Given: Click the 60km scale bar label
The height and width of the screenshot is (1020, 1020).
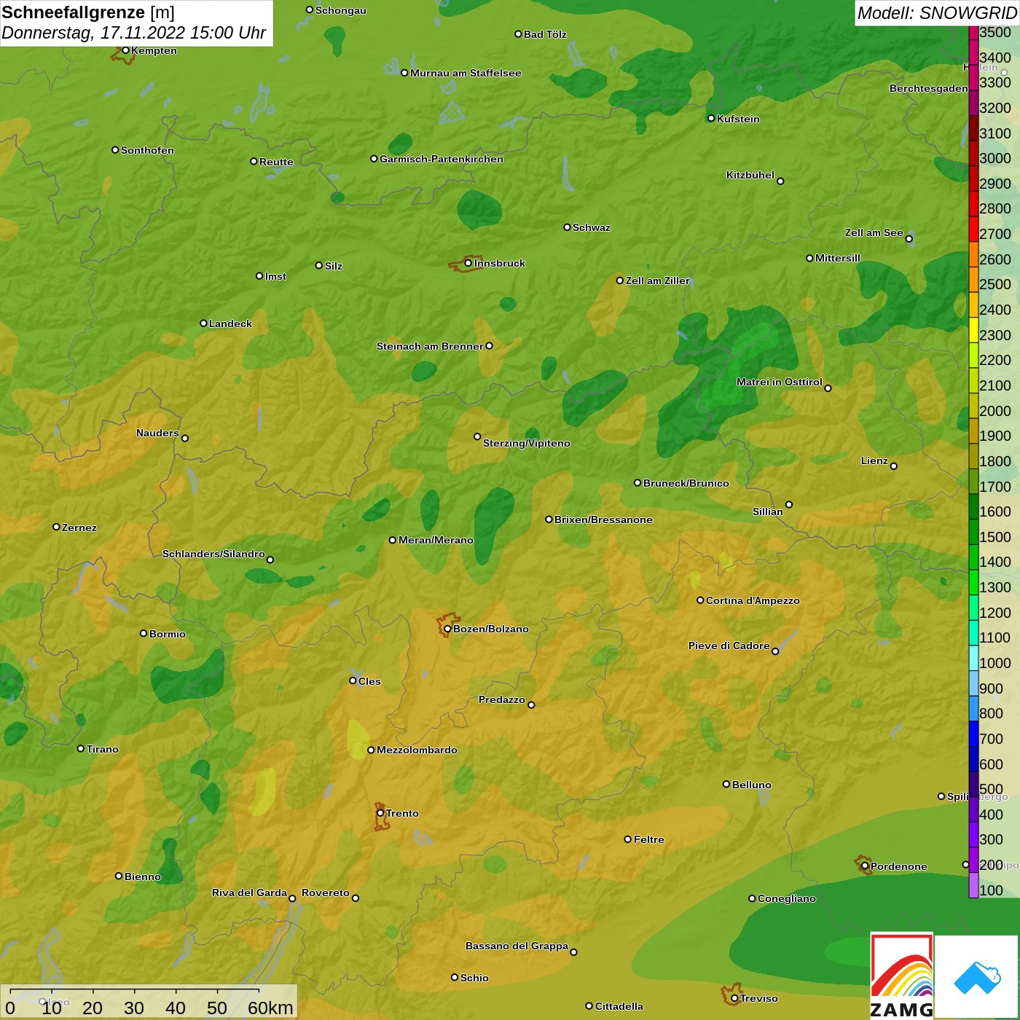Looking at the screenshot, I should (270, 1008).
